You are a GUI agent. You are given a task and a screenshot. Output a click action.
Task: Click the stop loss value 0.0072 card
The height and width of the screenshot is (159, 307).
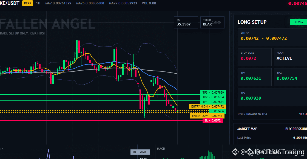[255, 57]
